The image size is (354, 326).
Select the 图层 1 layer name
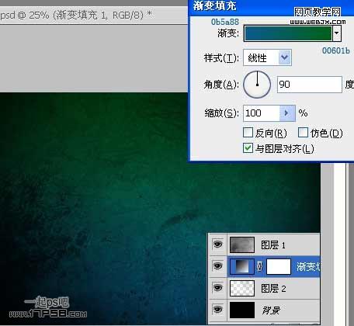(273, 244)
